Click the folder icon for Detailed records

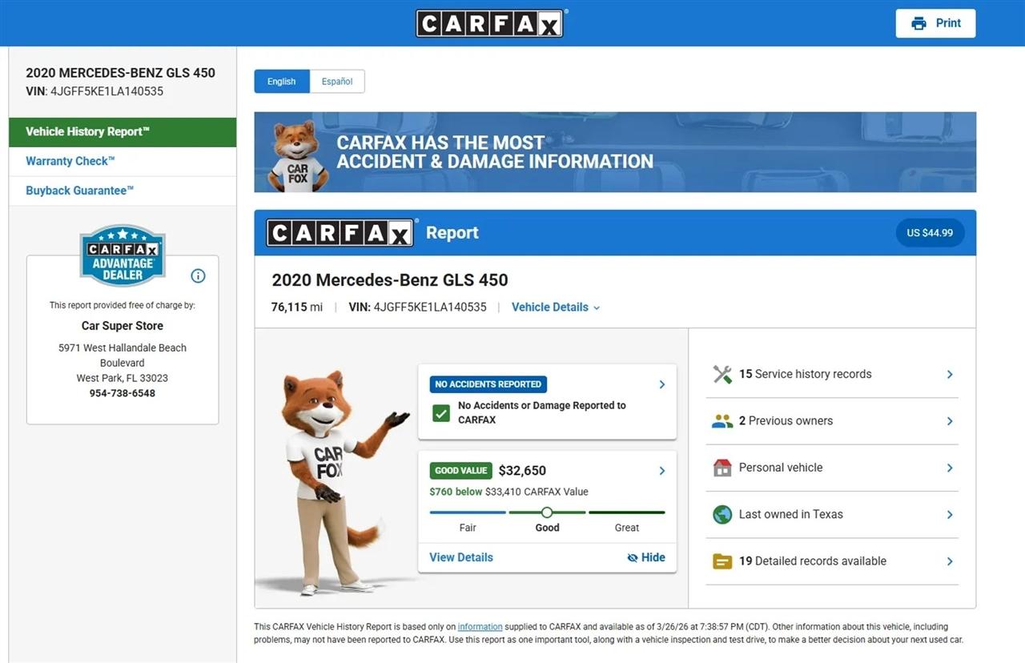coord(722,561)
